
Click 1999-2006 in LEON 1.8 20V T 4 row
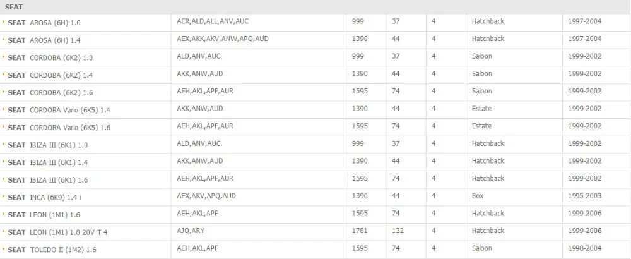click(585, 231)
